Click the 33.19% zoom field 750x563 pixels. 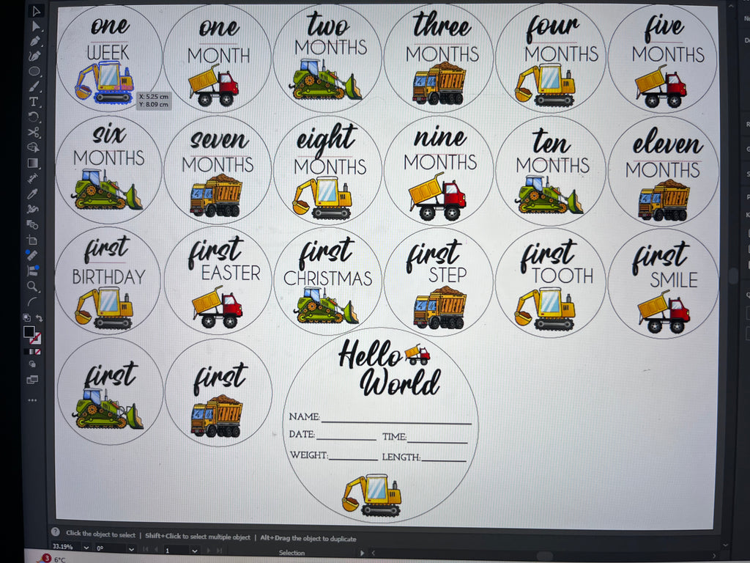[x=65, y=547]
